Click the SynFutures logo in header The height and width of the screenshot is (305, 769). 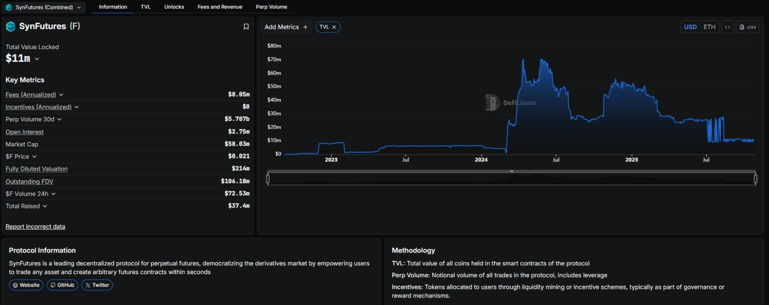click(11, 26)
